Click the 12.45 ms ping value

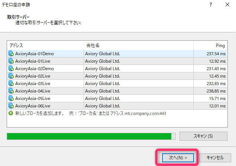217,76
